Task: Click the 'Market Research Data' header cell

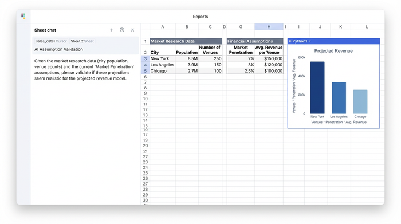Action: pyautogui.click(x=186, y=41)
